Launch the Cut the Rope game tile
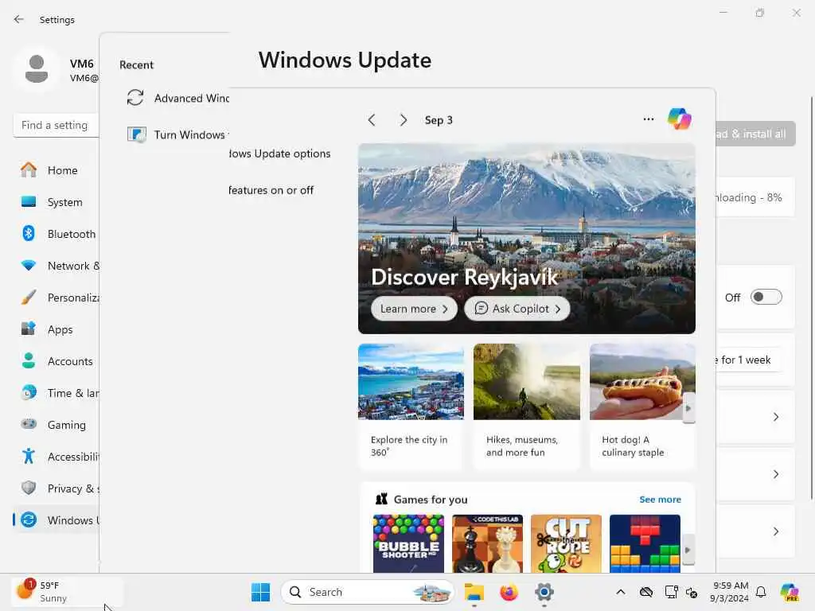The width and height of the screenshot is (815, 611). 566,543
